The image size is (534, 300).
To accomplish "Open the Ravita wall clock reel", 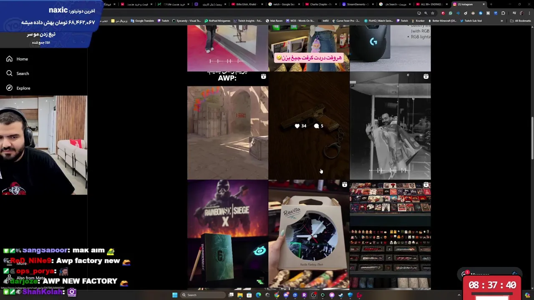I will (309, 235).
